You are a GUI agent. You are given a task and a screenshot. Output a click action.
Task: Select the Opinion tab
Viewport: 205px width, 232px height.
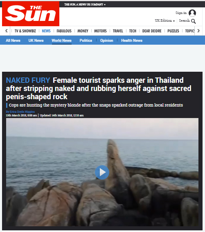point(107,41)
